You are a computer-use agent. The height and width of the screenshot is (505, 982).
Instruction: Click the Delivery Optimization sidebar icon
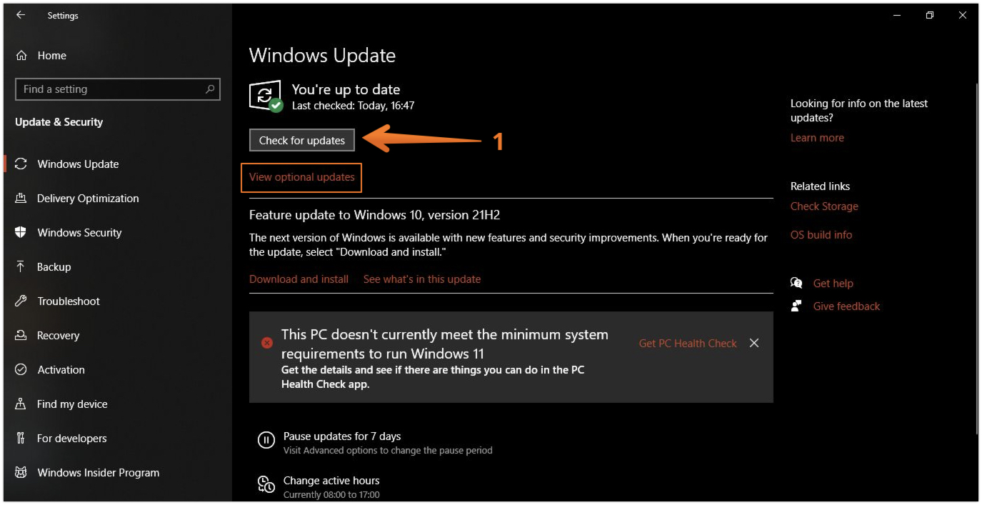(21, 199)
